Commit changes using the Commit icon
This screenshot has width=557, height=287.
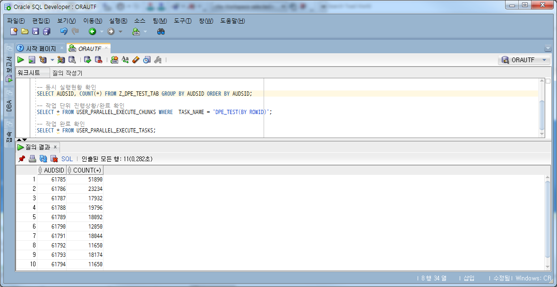click(x=87, y=59)
